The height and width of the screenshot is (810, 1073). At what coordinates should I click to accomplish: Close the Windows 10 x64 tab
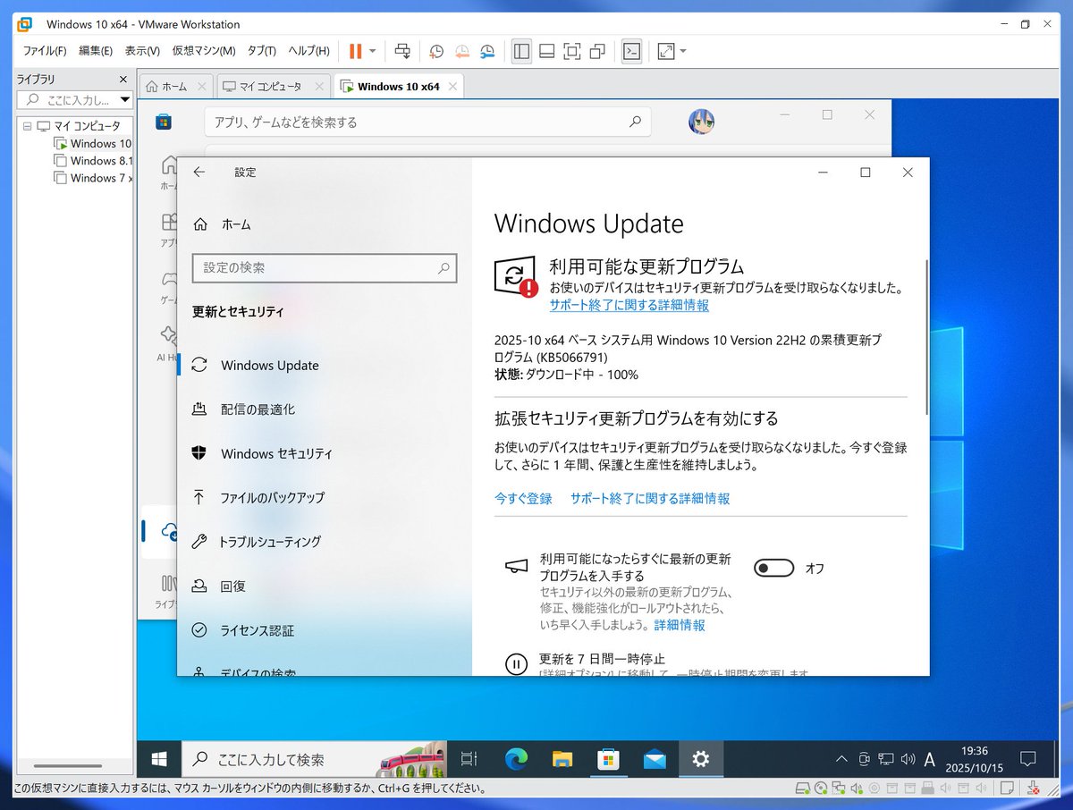click(x=453, y=87)
